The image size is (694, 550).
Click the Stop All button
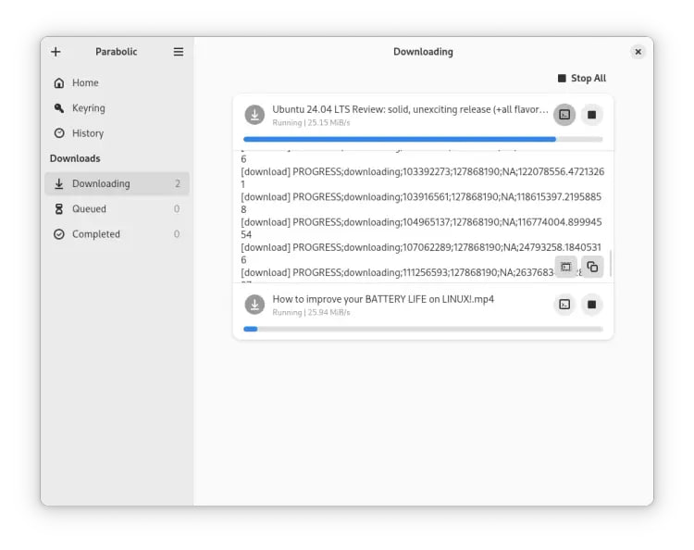[581, 79]
